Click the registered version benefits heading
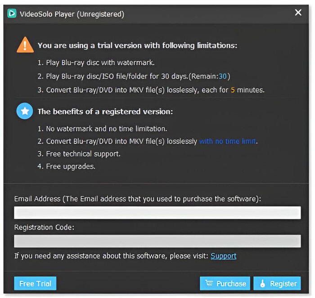The height and width of the screenshot is (298, 315). [105, 111]
